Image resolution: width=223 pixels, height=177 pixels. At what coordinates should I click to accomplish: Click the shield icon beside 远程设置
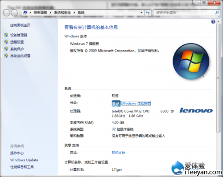point(6,42)
